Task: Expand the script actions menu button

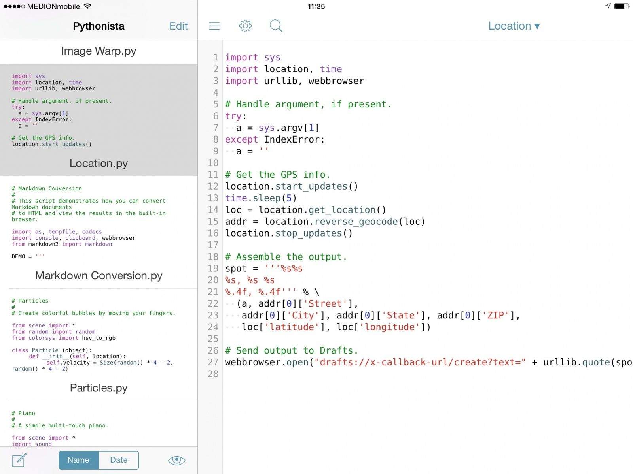Action: (214, 26)
